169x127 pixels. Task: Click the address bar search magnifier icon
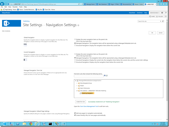79,4
